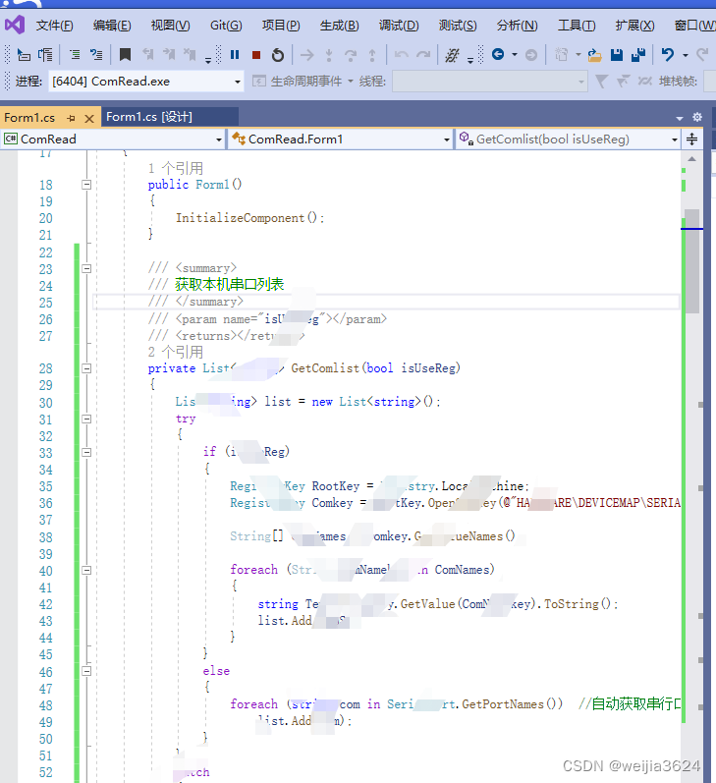The height and width of the screenshot is (783, 716).
Task: Click the GetComlist method name on line 28
Action: point(325,368)
